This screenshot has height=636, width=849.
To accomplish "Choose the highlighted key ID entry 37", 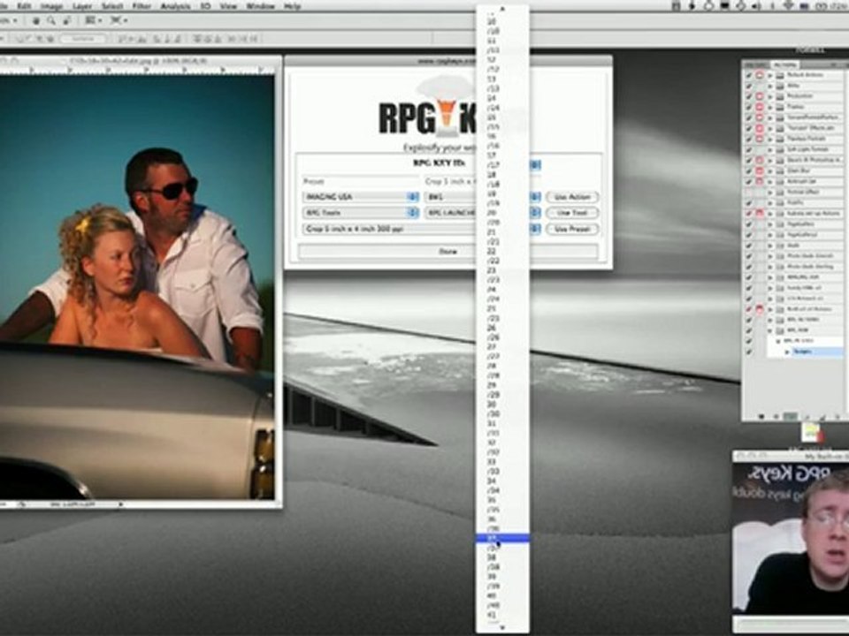I will [502, 538].
